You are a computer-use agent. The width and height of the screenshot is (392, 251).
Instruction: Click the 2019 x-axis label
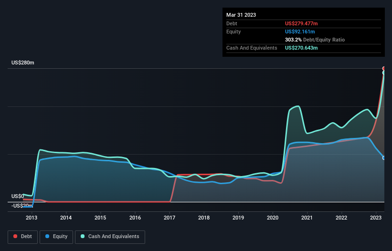238,218
